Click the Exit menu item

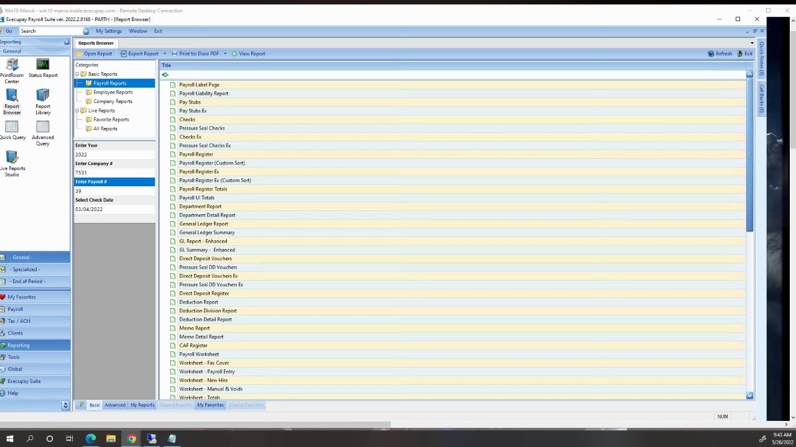(158, 31)
